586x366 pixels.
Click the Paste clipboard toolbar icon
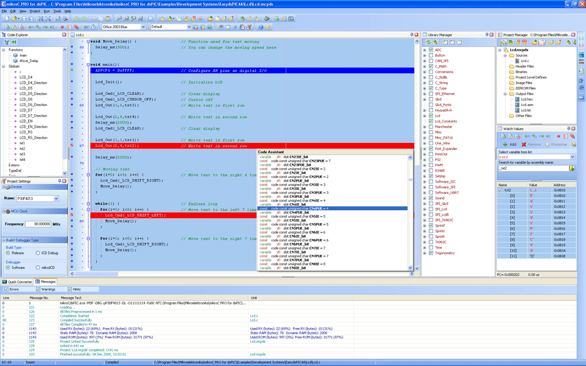click(108, 18)
